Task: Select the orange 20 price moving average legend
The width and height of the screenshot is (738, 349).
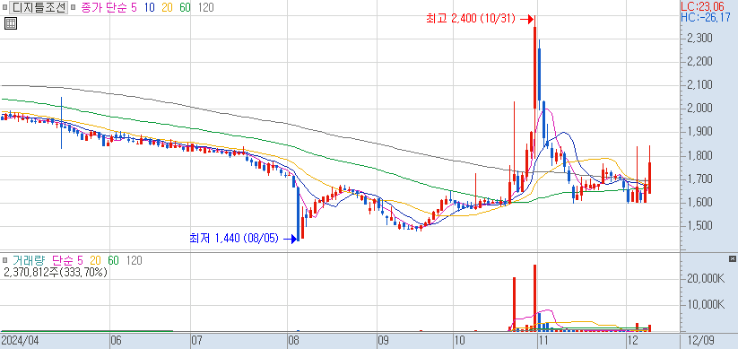Action: coord(168,7)
